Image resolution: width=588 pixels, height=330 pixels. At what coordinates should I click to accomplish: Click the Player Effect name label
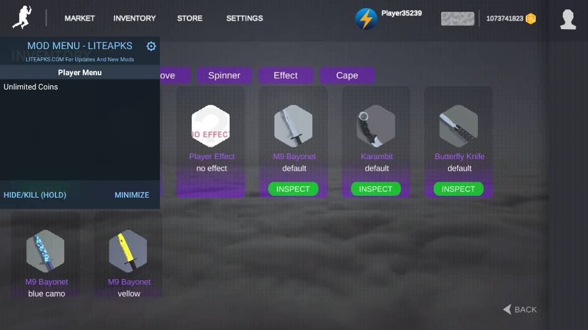pos(212,157)
